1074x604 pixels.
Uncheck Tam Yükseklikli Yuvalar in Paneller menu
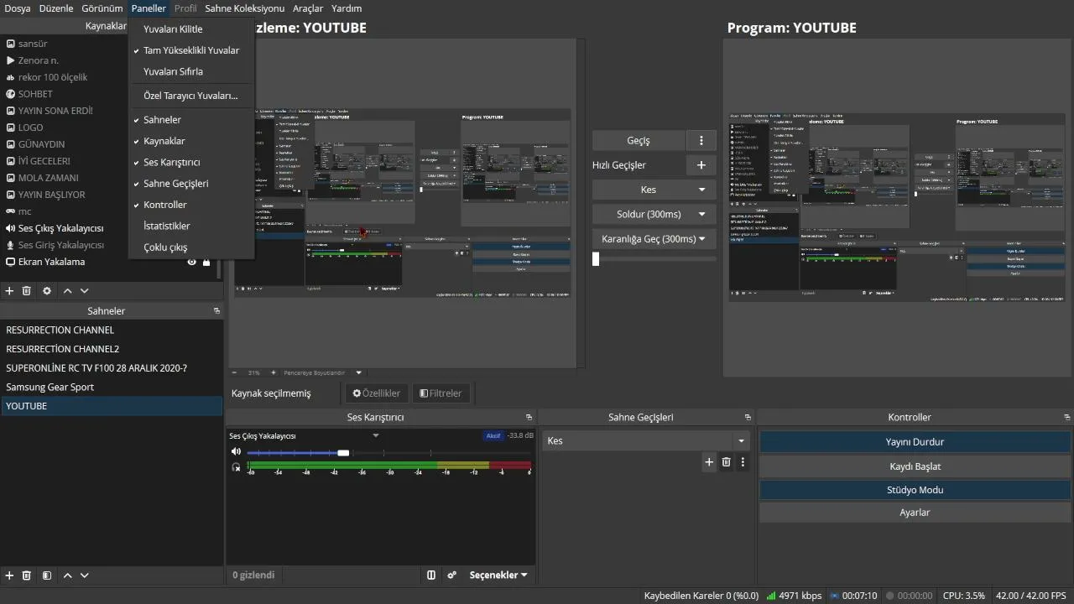[x=191, y=50]
